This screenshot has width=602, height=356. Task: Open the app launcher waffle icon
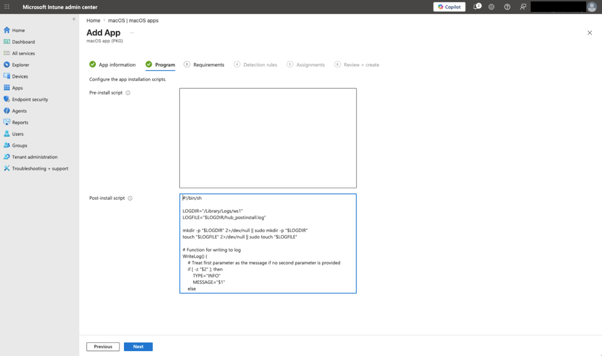point(7,7)
